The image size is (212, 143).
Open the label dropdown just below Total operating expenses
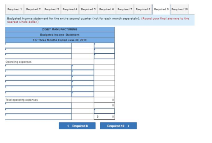[x=38, y=105]
